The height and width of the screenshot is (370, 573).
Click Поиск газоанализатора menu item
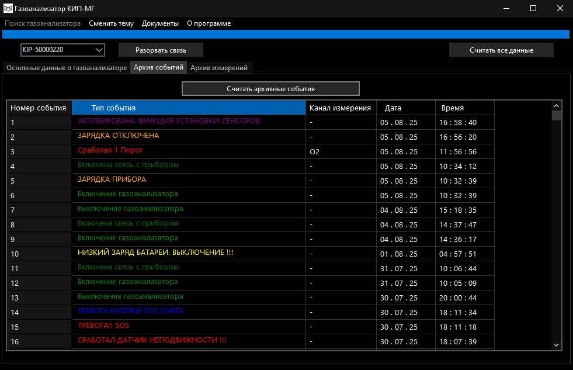[x=43, y=23]
